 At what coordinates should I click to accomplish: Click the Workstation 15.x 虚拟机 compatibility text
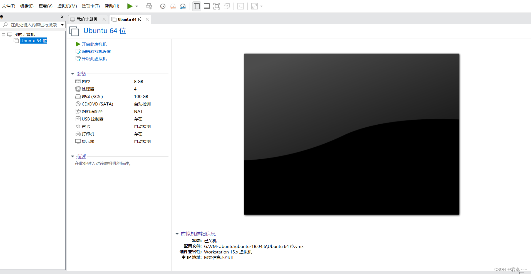pyautogui.click(x=228, y=252)
